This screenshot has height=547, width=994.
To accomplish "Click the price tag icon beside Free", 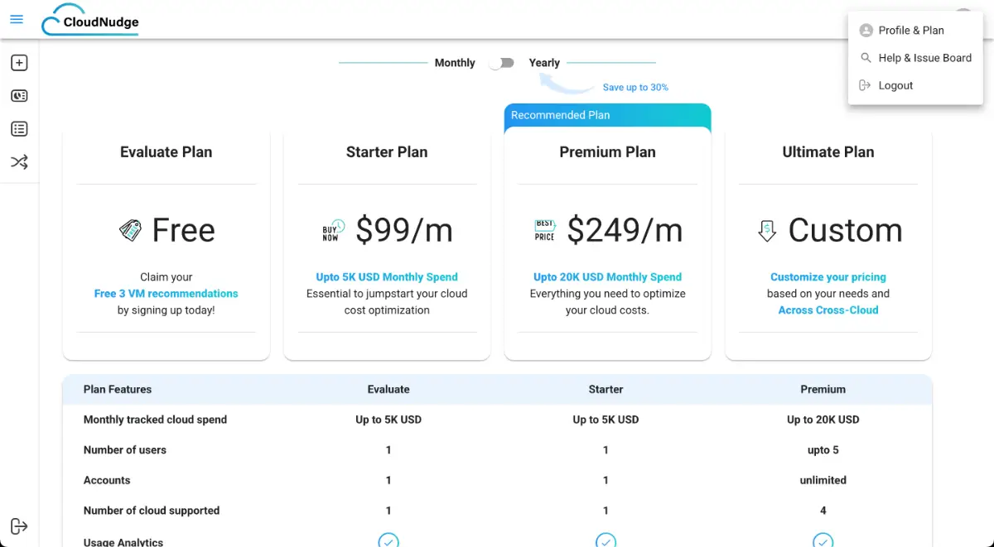I will [x=131, y=231].
